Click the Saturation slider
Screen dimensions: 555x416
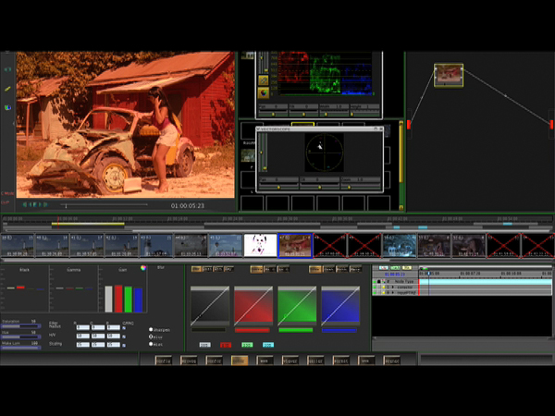point(20,325)
